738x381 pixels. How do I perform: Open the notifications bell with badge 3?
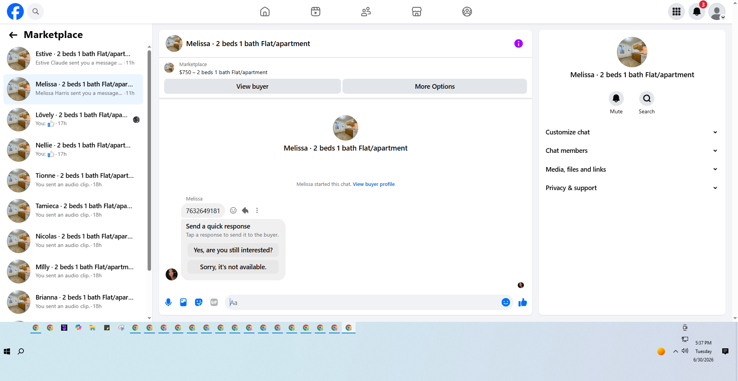[696, 12]
